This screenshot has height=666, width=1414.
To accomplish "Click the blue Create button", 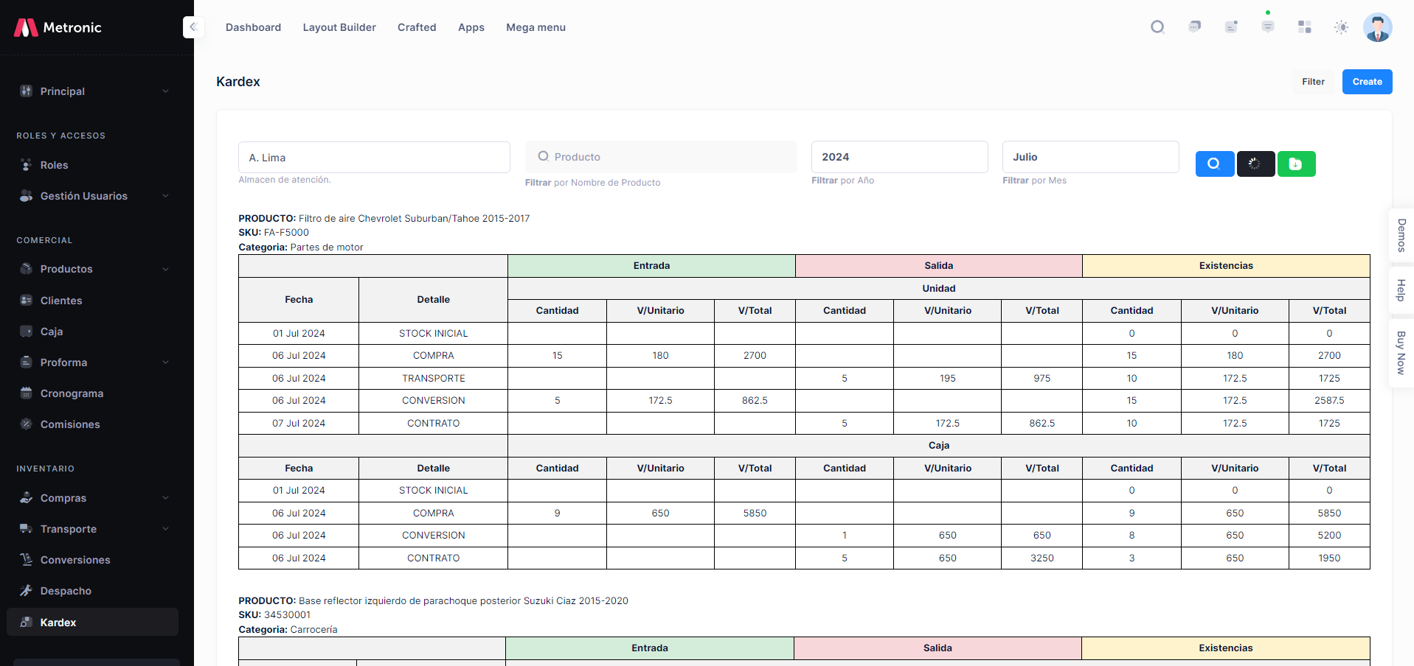I will point(1366,82).
